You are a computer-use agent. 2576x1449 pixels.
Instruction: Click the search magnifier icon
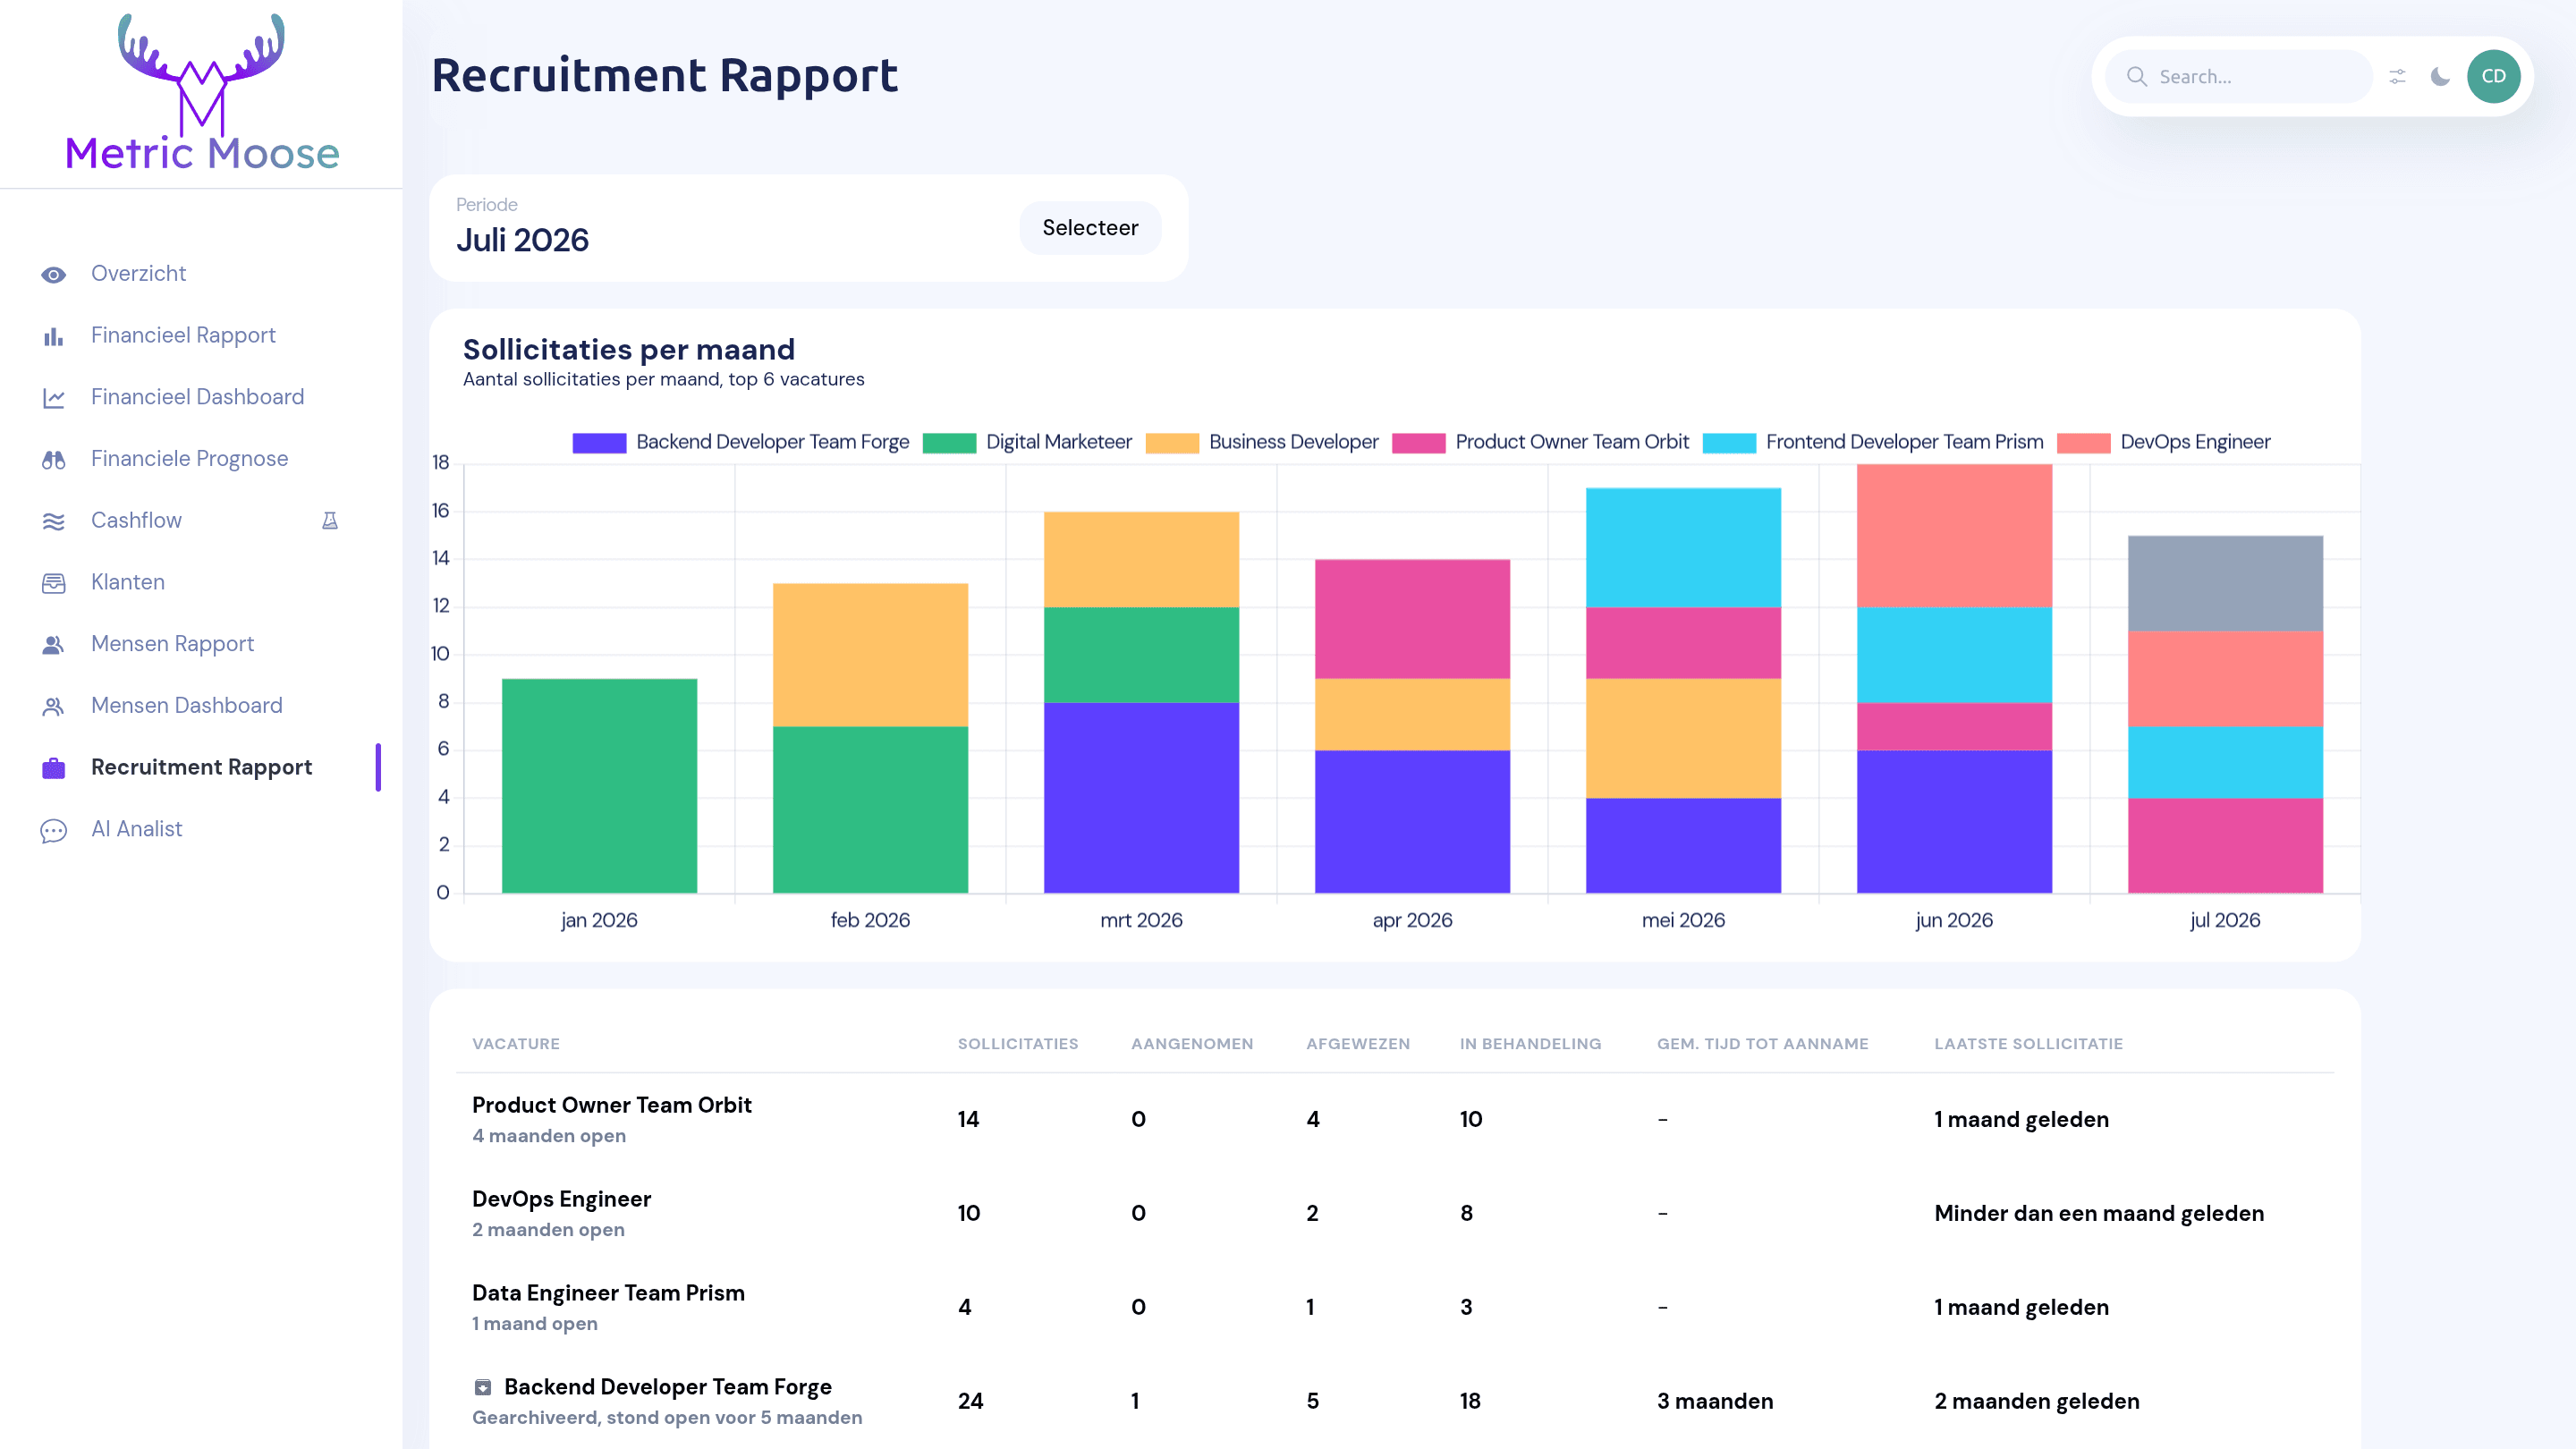point(2137,77)
